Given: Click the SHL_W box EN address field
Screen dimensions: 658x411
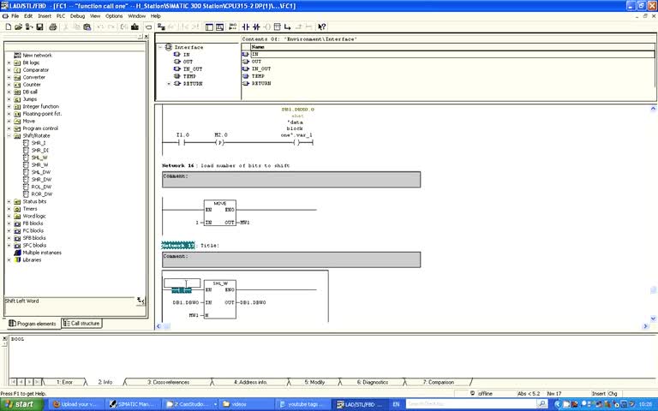Looking at the screenshot, I should coord(182,283).
